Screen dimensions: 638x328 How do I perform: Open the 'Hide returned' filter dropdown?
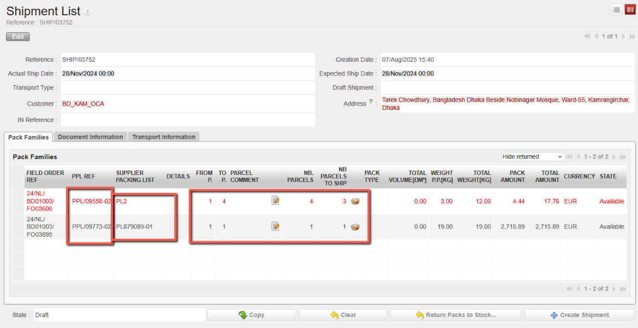(533, 157)
